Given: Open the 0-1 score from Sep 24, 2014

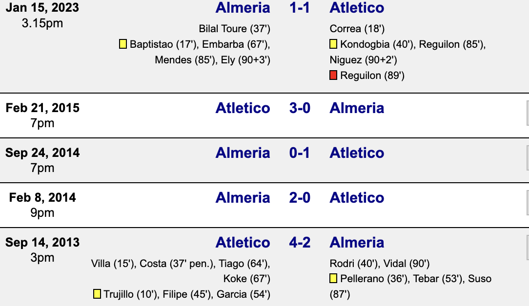Looking at the screenshot, I should pyautogui.click(x=300, y=153).
